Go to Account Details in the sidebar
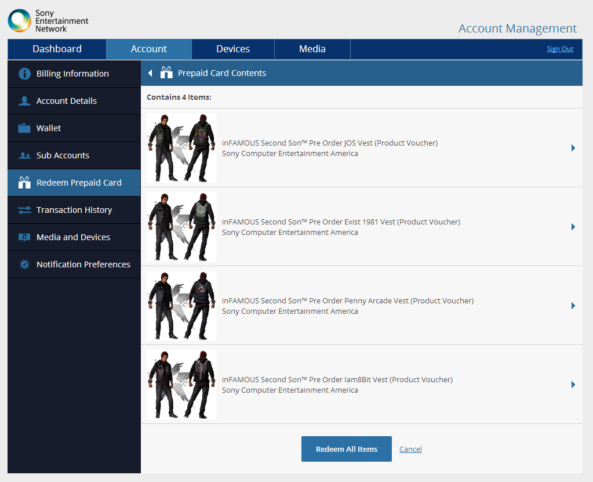Image resolution: width=593 pixels, height=482 pixels. [x=74, y=101]
